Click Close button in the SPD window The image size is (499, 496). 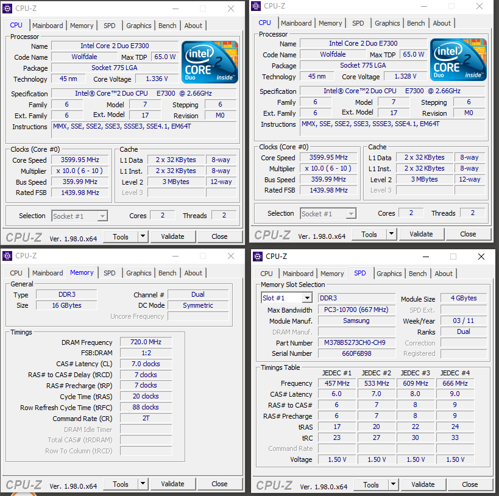coord(470,484)
